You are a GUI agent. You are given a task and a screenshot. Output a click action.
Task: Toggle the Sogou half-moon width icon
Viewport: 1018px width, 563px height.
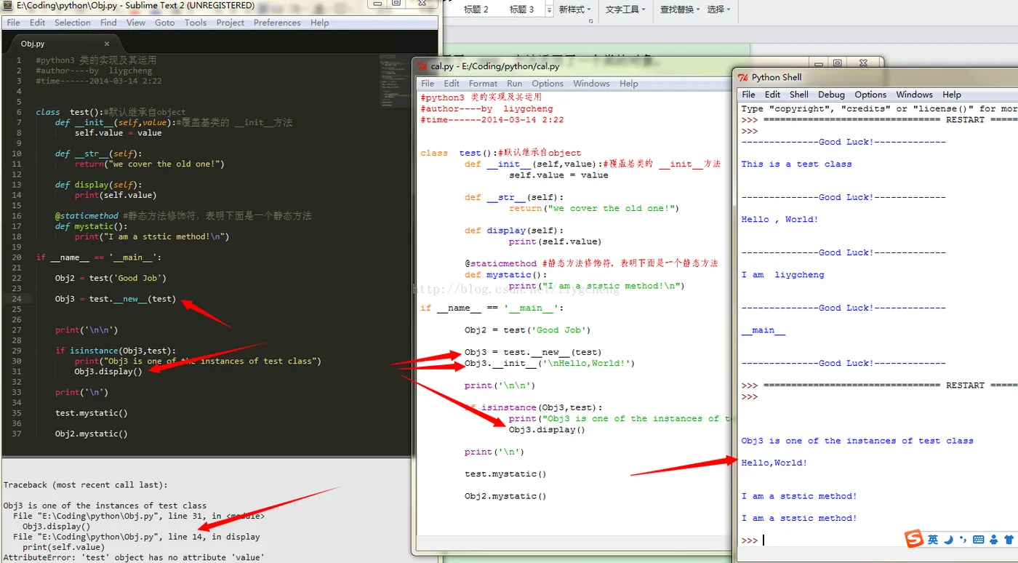click(949, 539)
